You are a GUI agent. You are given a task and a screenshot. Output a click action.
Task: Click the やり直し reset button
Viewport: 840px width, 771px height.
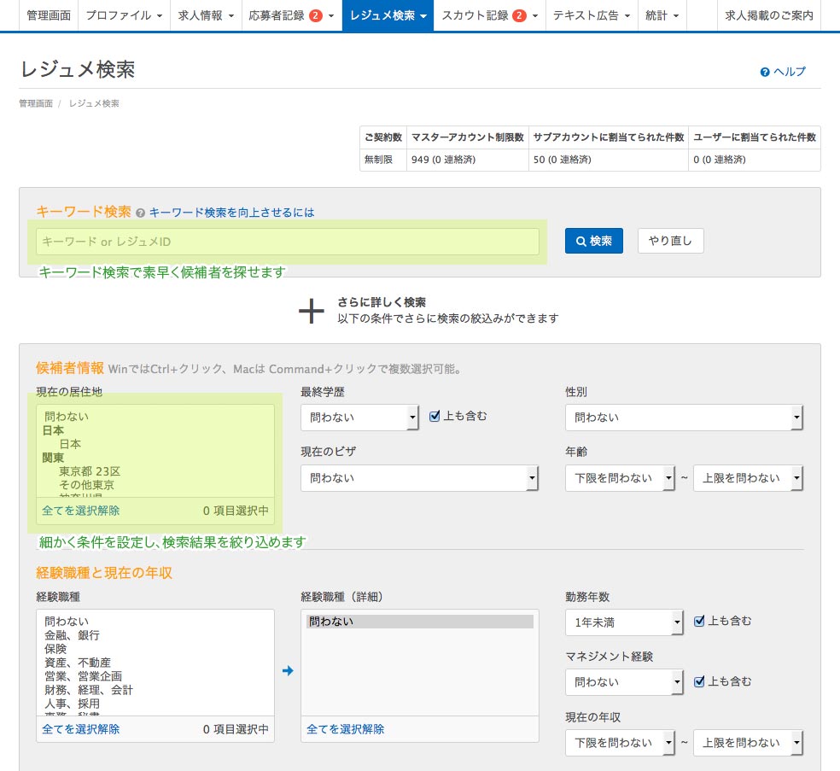click(x=671, y=241)
